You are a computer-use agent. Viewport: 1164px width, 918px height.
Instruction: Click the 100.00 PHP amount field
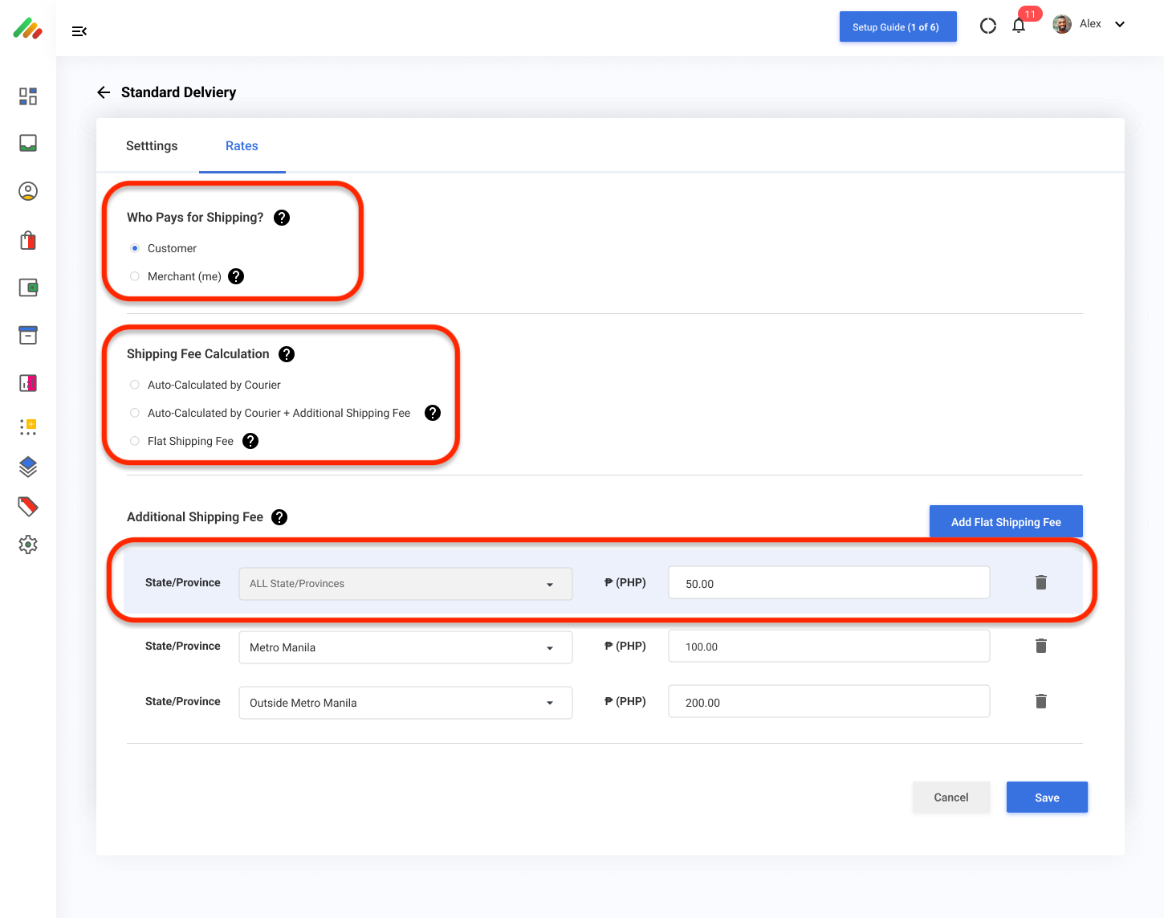[x=828, y=647]
